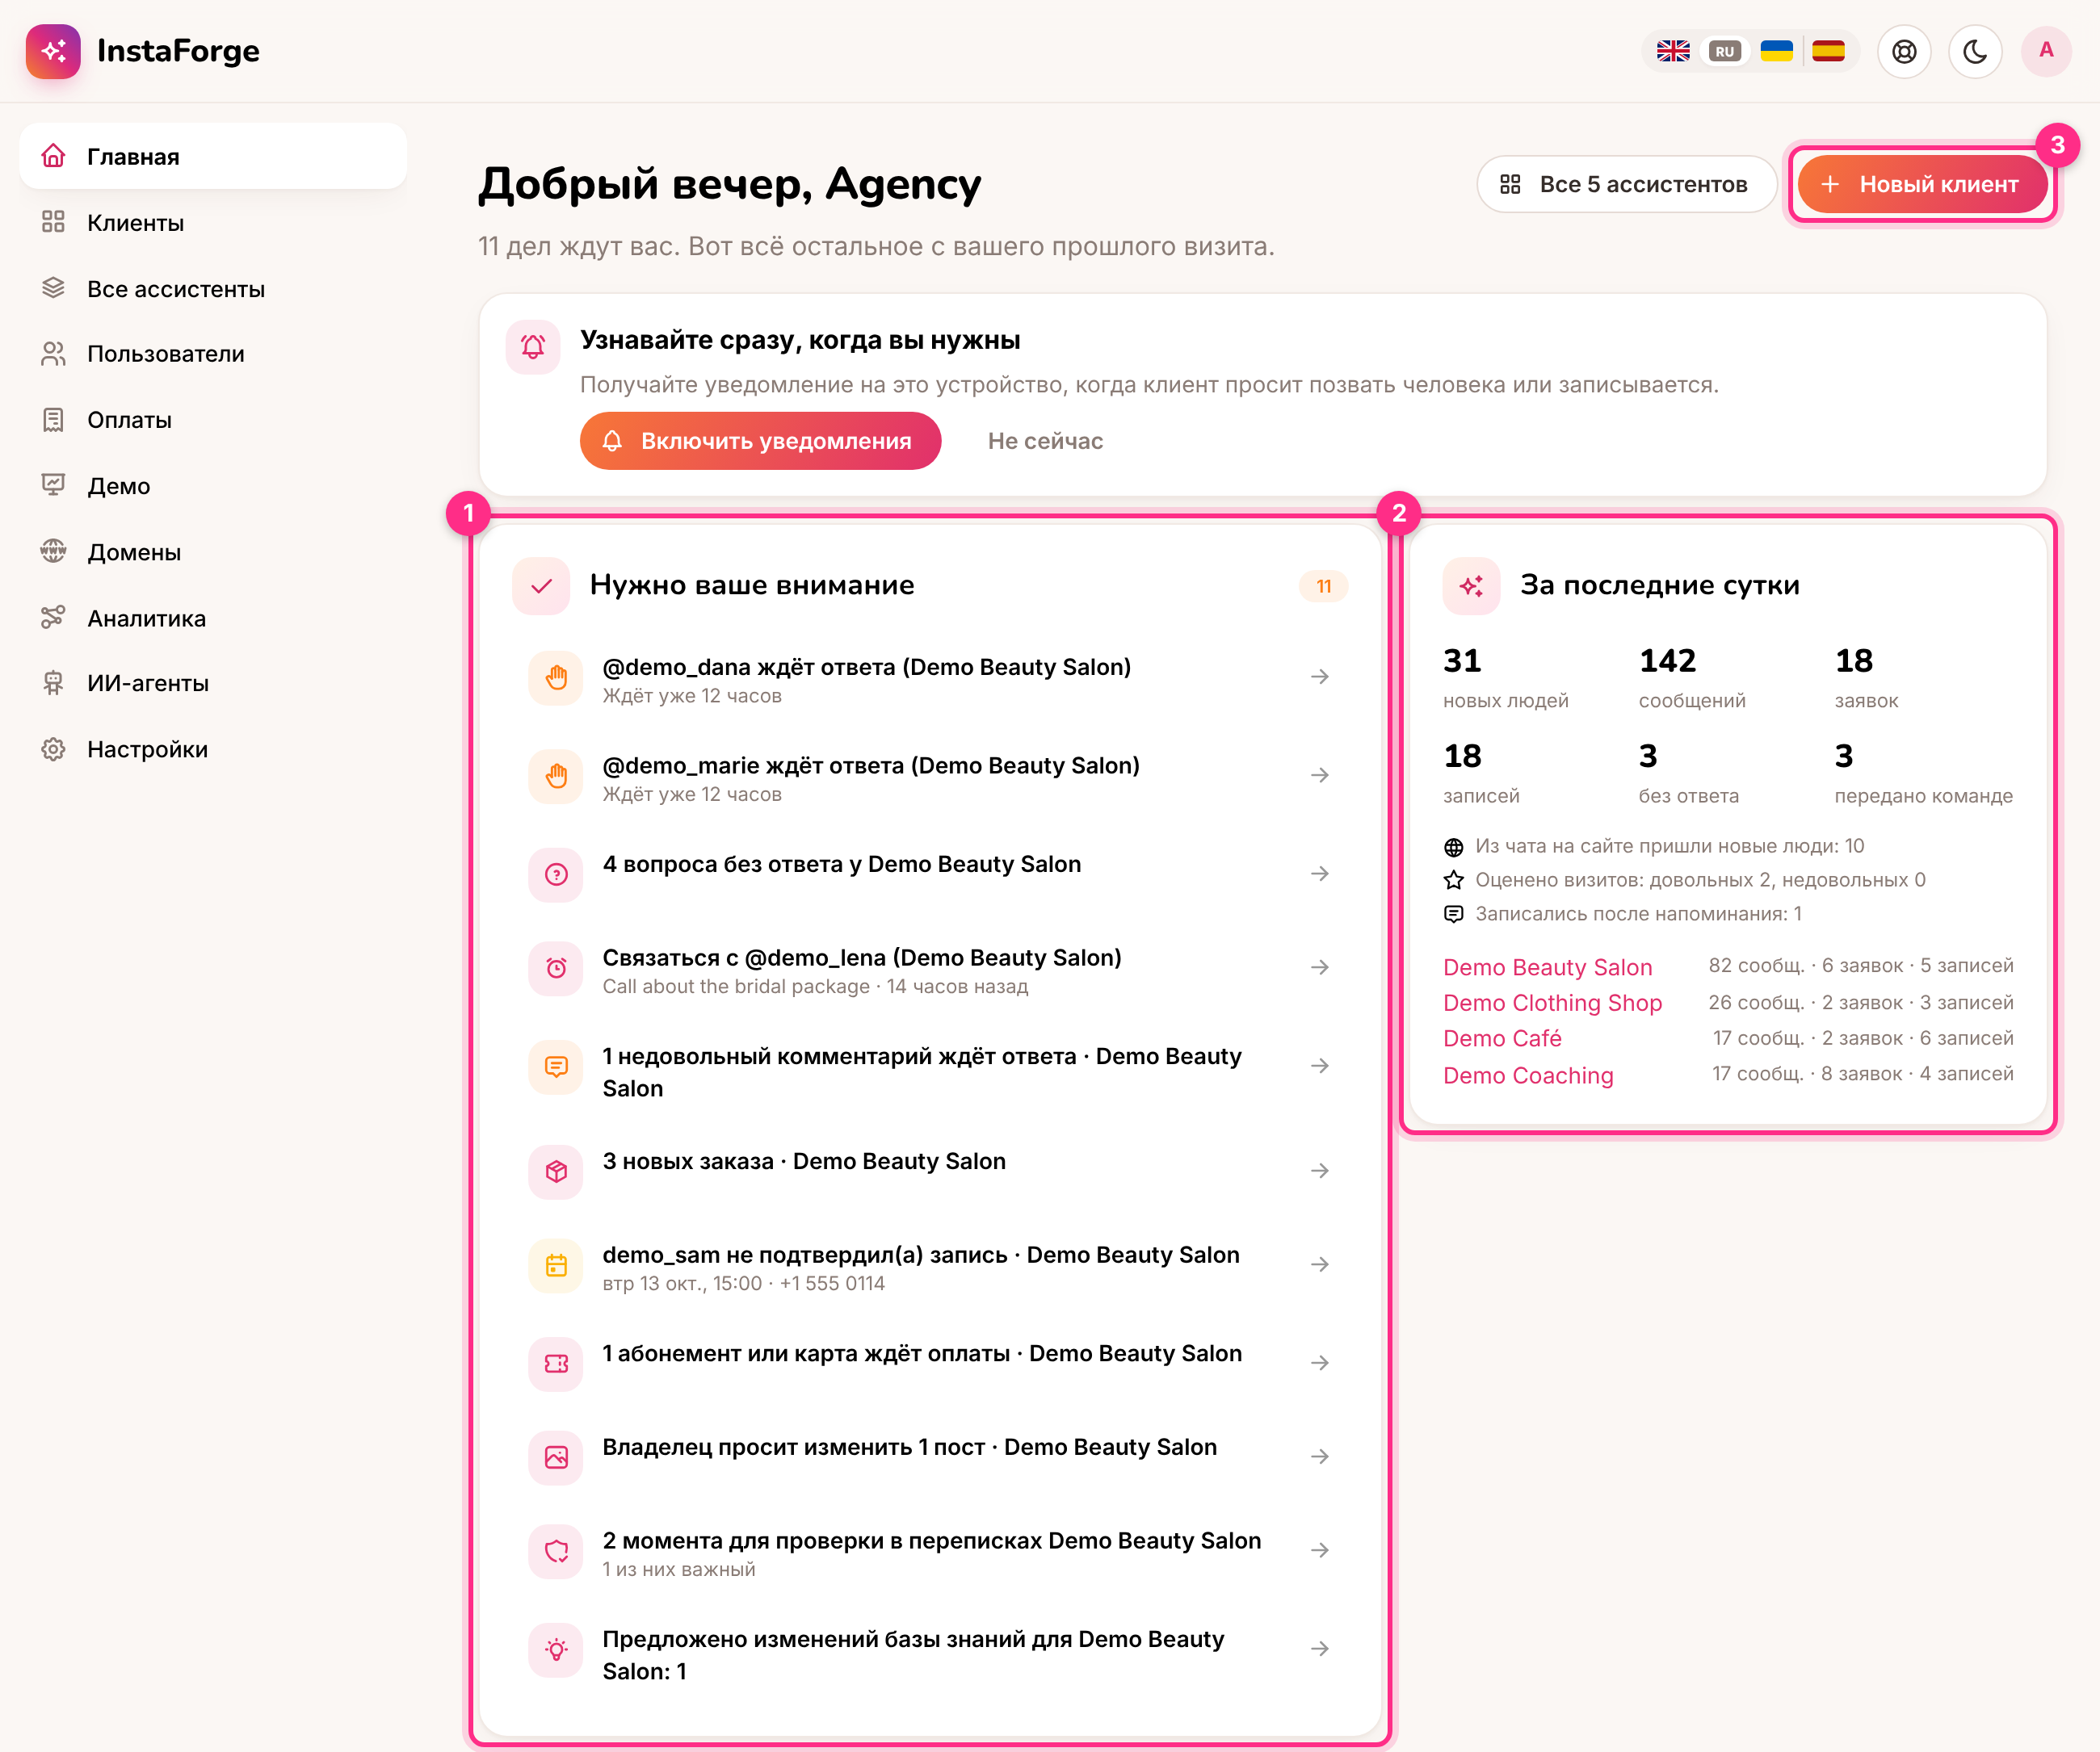
Task: Click box icon of 3 новых заказа
Action: click(x=556, y=1171)
